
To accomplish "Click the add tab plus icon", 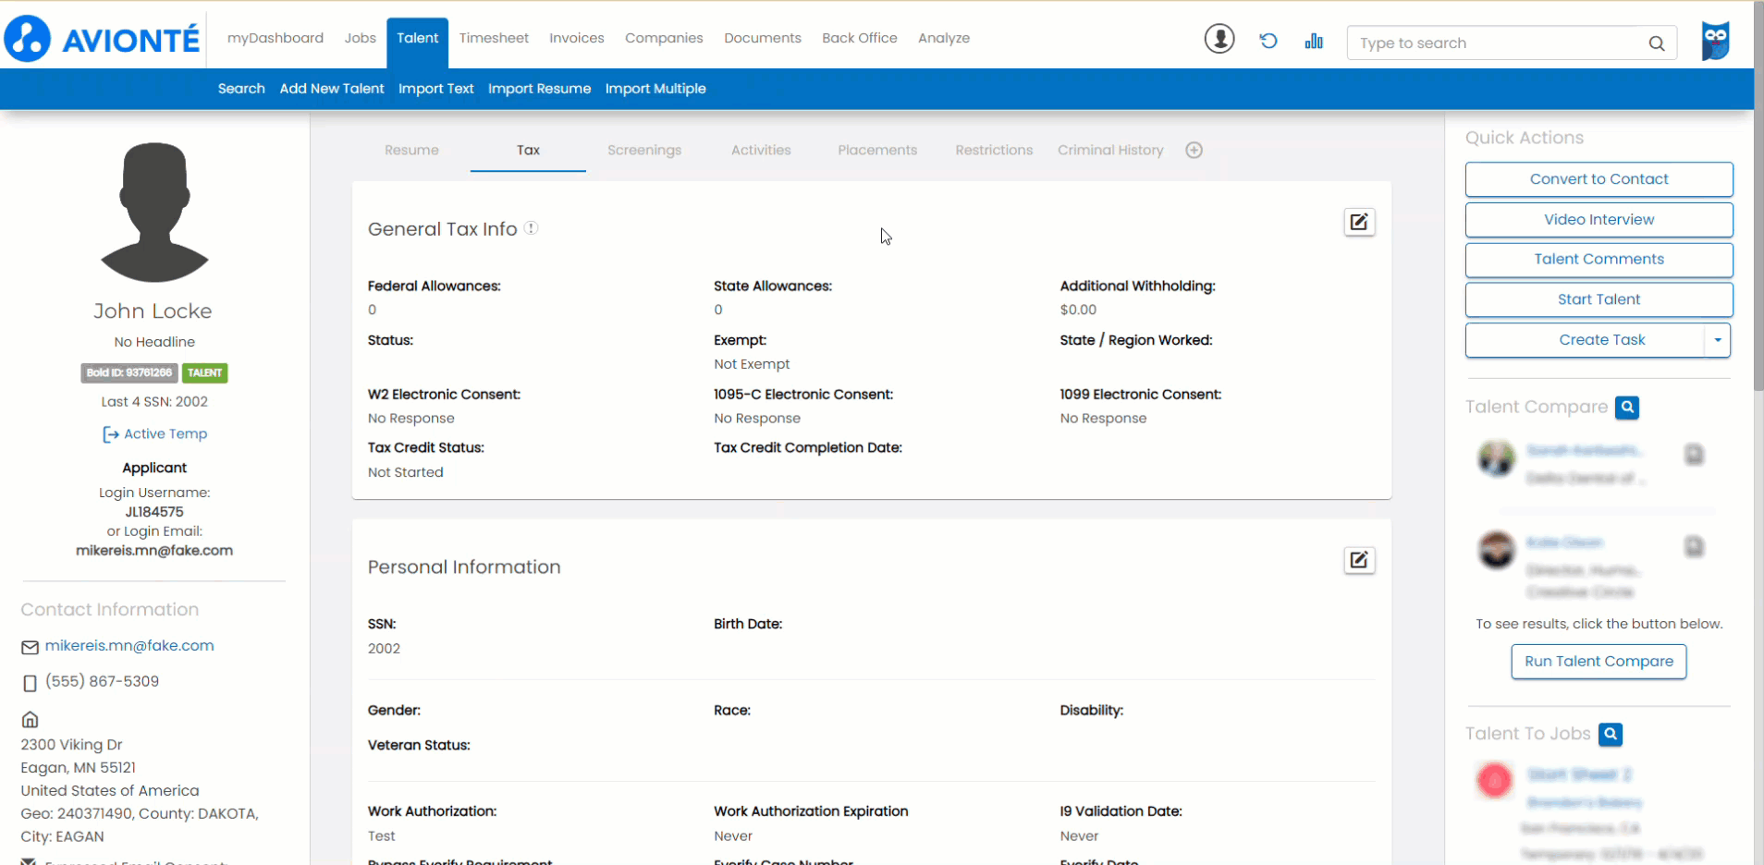I will [1194, 151].
